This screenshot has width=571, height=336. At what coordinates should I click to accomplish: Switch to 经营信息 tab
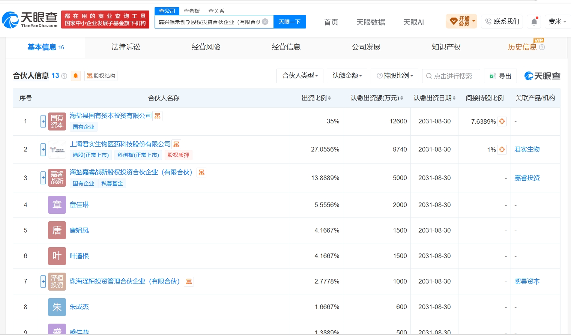point(286,47)
